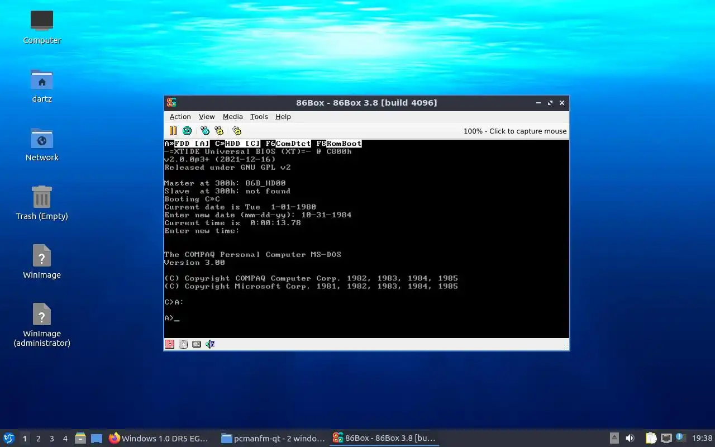Click the empty floppy drive status icon
Screen dimensions: 715x447
tap(183, 344)
